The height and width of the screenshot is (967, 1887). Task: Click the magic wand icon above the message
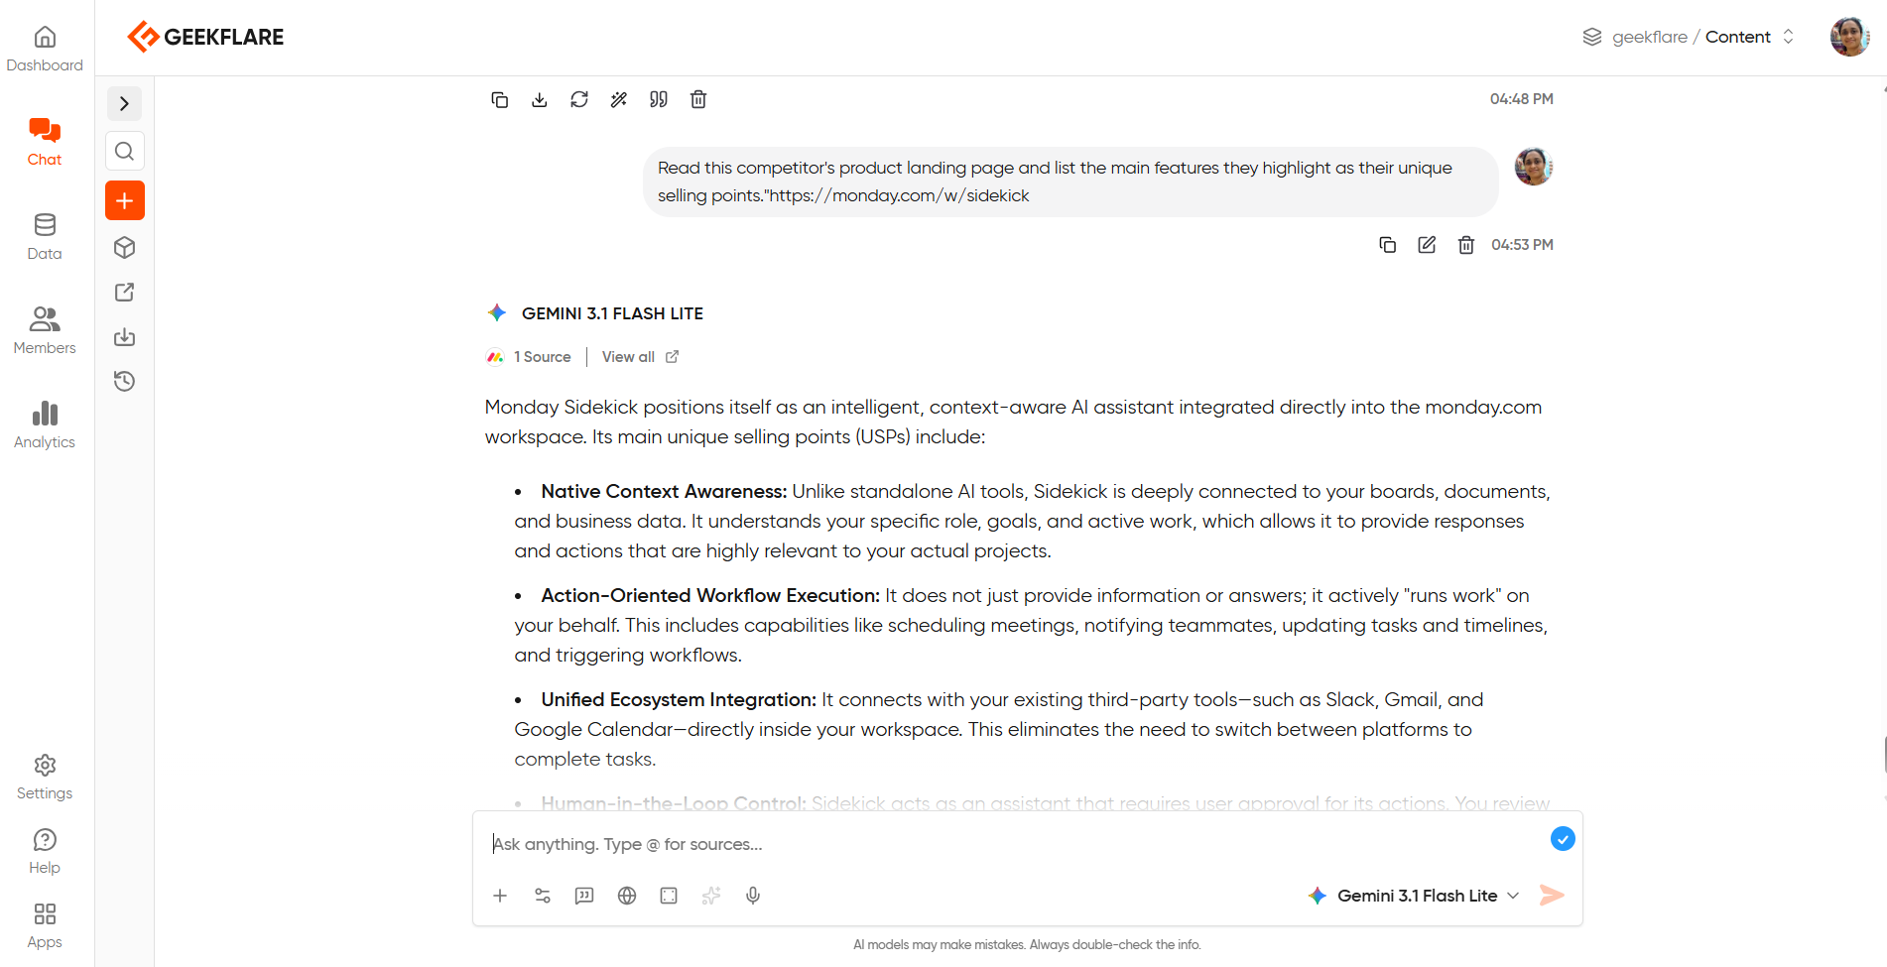pos(619,99)
